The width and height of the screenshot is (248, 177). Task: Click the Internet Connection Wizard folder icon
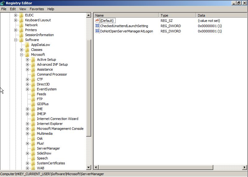point(33,119)
